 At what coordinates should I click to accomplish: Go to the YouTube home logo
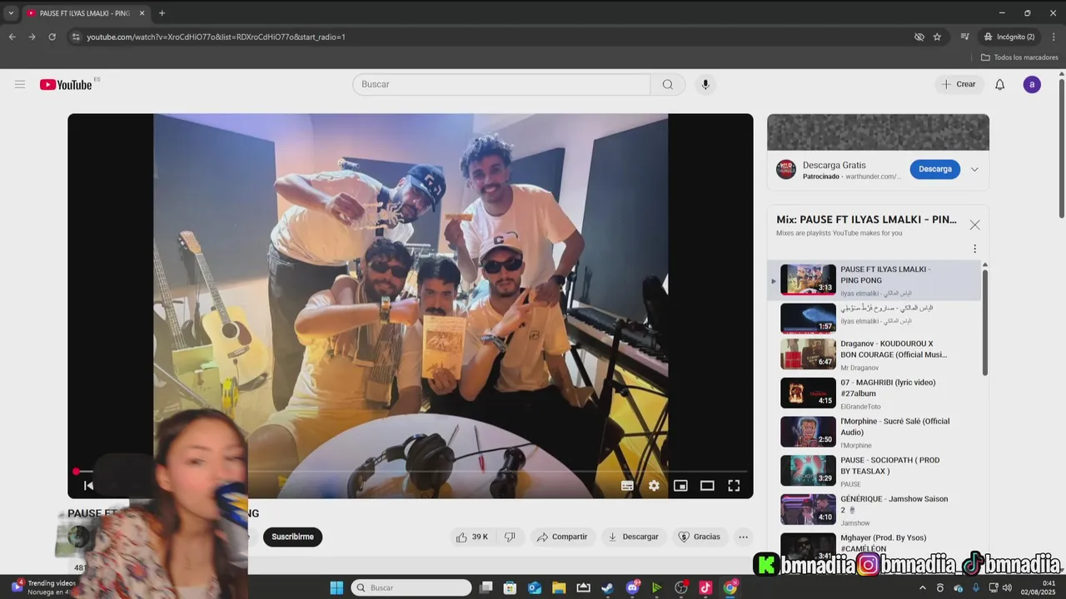(x=66, y=84)
